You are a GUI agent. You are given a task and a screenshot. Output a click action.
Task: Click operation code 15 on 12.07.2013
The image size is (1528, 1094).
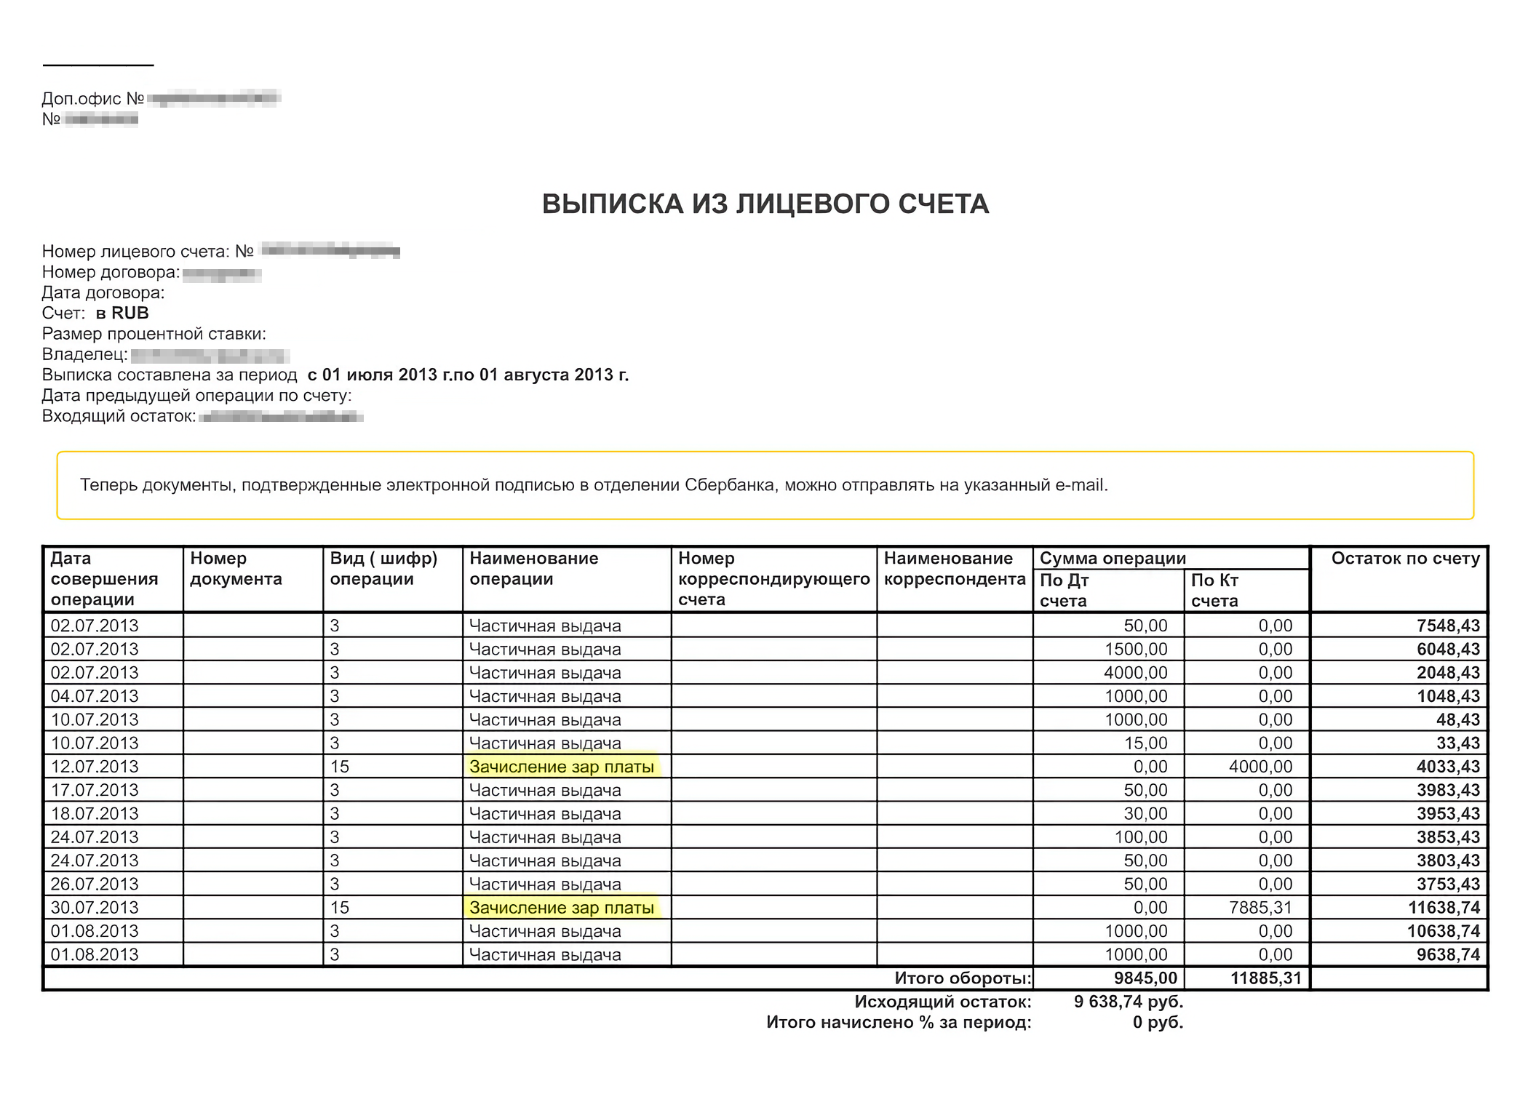[x=340, y=767]
